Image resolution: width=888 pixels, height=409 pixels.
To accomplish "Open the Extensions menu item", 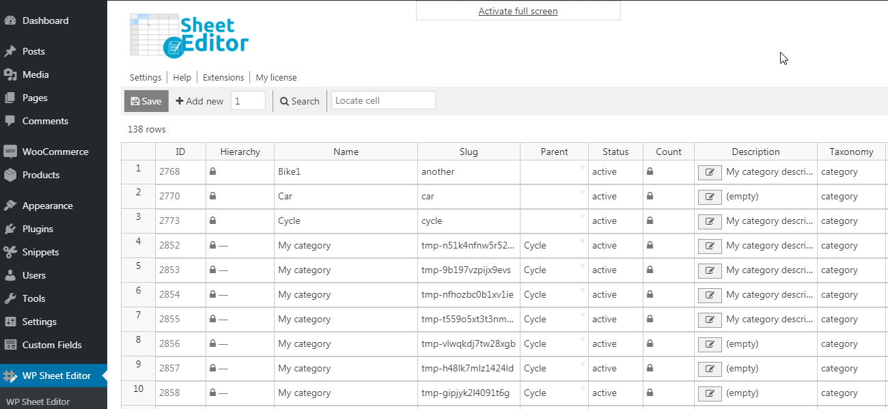I will tap(223, 78).
